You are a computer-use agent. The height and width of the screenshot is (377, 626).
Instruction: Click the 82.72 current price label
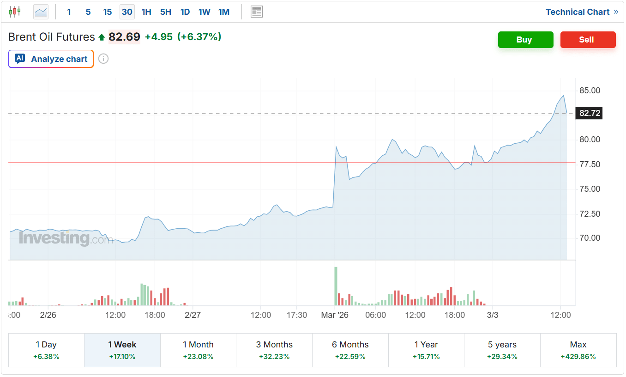[x=590, y=113]
